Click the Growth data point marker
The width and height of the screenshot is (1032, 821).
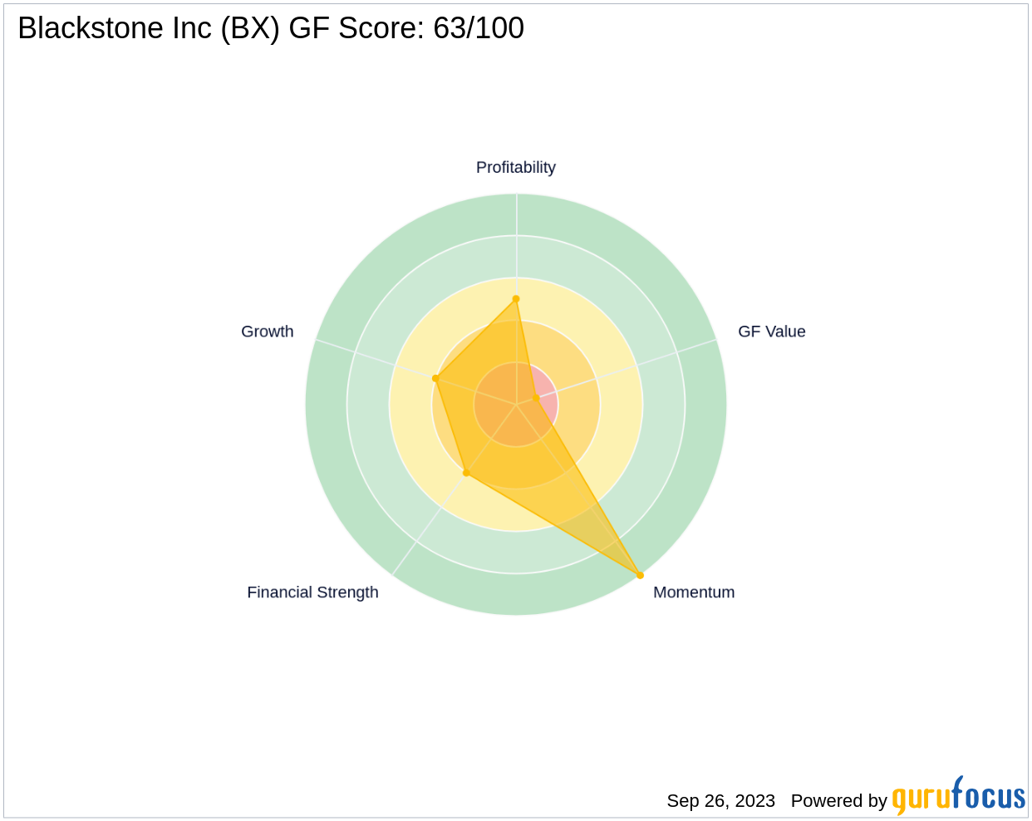point(435,379)
